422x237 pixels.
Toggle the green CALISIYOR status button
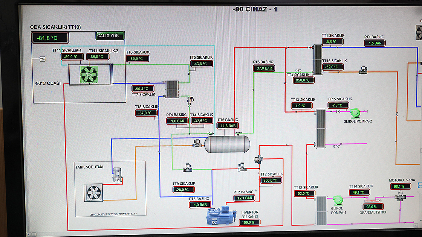coord(110,36)
